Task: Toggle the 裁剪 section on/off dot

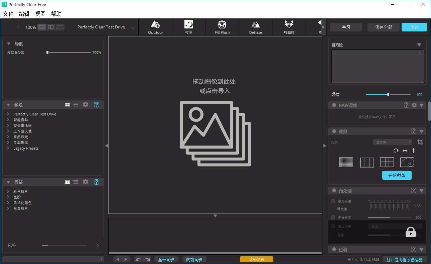Action: 334,131
